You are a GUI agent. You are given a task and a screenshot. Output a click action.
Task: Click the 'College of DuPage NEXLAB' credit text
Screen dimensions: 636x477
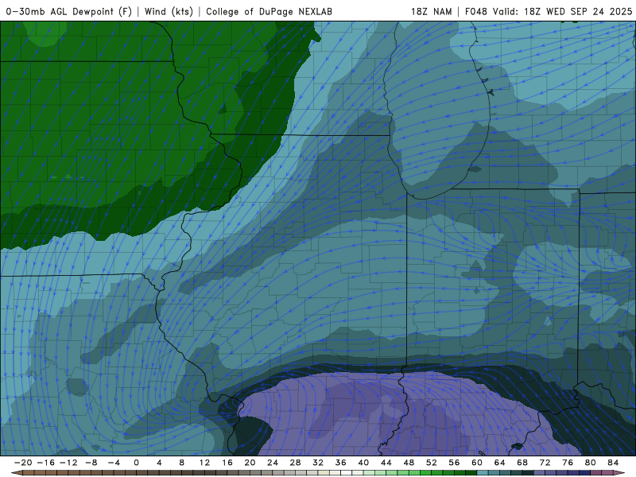point(269,12)
